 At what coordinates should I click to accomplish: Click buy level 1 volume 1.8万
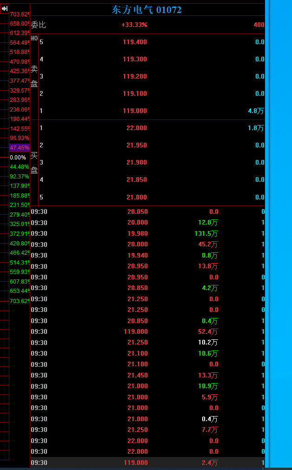pyautogui.click(x=256, y=128)
